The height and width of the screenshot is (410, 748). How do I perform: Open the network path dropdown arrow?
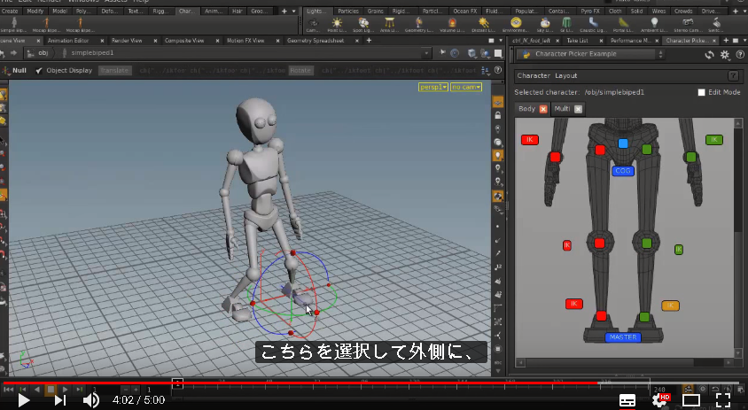(x=426, y=53)
